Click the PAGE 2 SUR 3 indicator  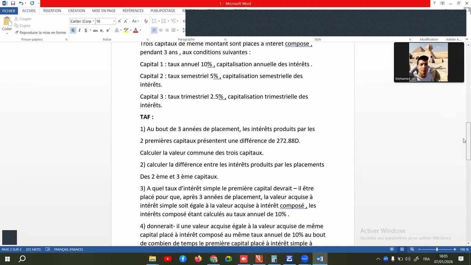point(11,250)
